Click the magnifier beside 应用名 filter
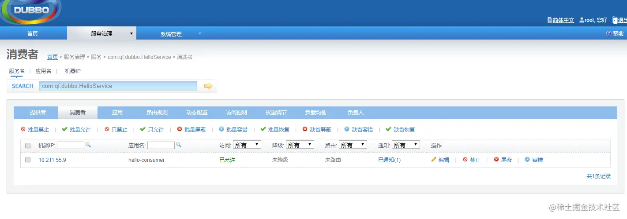The width and height of the screenshot is (627, 219). click(x=179, y=145)
